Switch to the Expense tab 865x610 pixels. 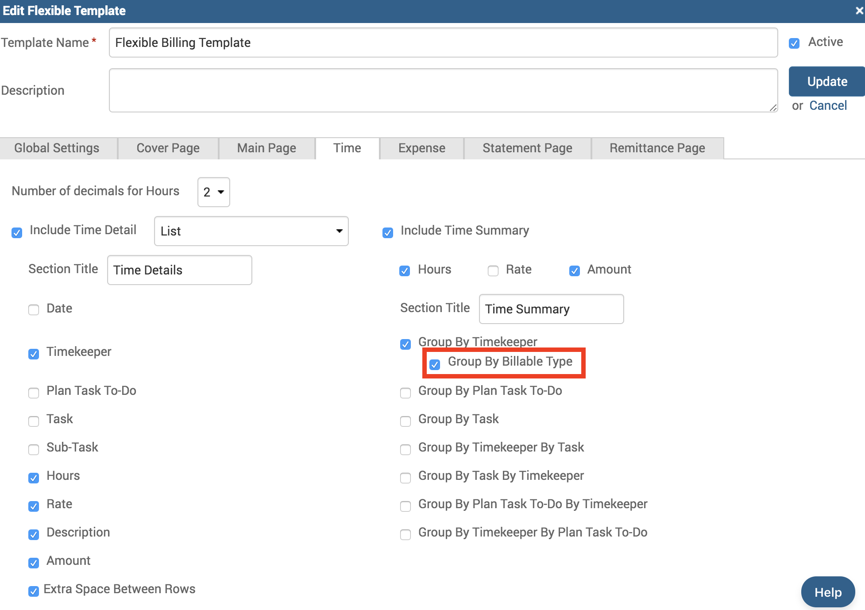pyautogui.click(x=421, y=148)
